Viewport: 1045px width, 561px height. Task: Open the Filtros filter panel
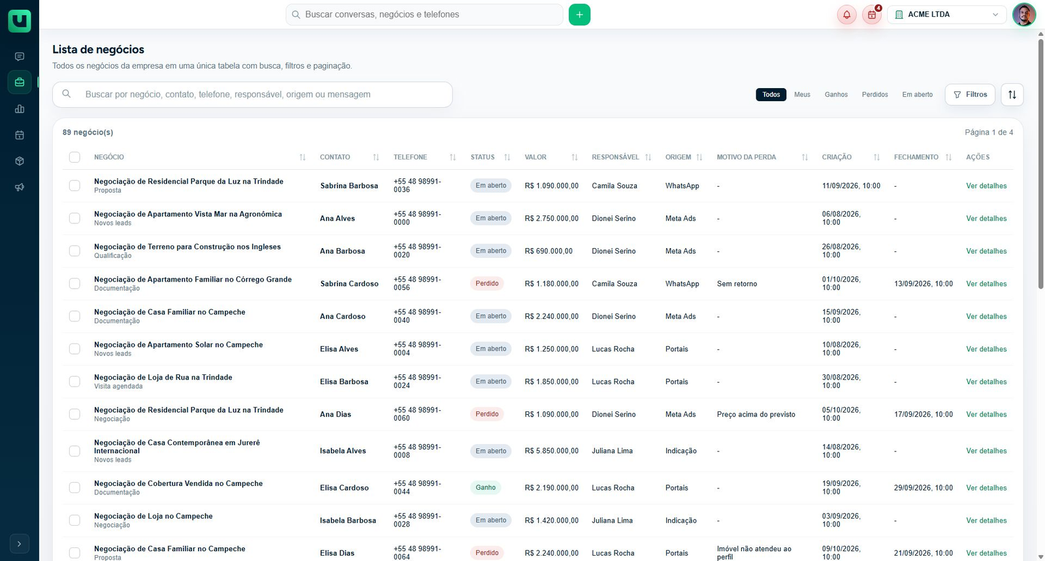[970, 95]
